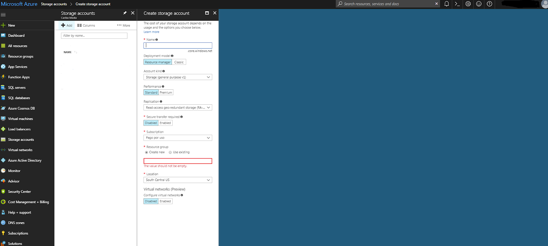Image resolution: width=548 pixels, height=246 pixels.
Task: Open DNS zones in the sidebar
Action: tap(16, 223)
